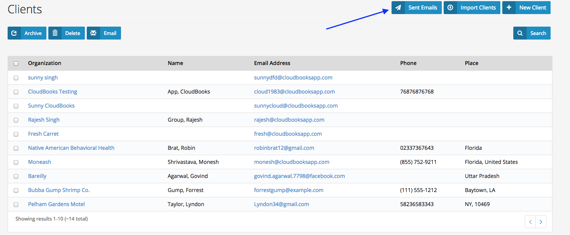The width and height of the screenshot is (570, 235).
Task: Open the Moneash organization link
Action: click(x=40, y=162)
